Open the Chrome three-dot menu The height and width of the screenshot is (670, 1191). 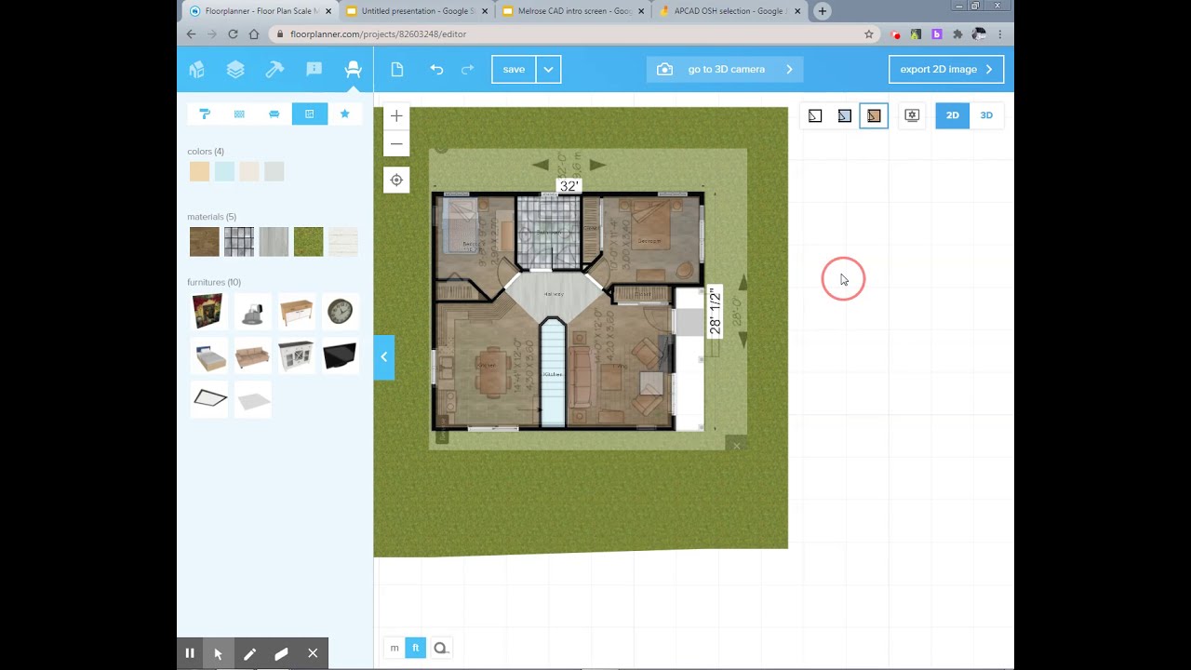coord(1000,34)
